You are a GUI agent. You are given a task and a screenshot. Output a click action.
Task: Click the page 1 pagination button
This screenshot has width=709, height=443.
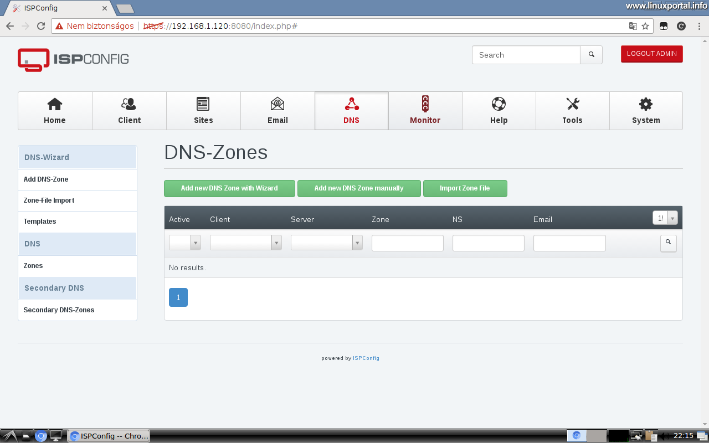(178, 297)
